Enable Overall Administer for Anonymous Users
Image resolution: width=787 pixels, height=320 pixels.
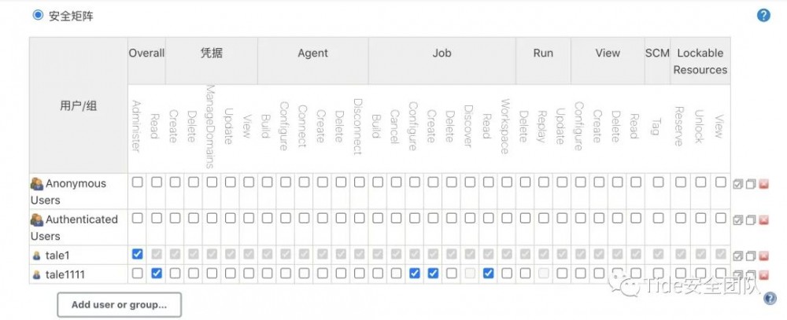point(138,182)
